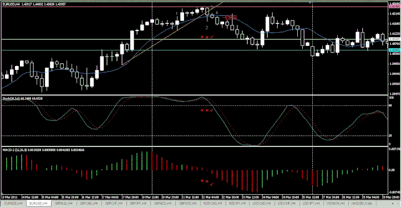
Task: Click the 13 Mar 2011 date label
Action: tap(9, 197)
